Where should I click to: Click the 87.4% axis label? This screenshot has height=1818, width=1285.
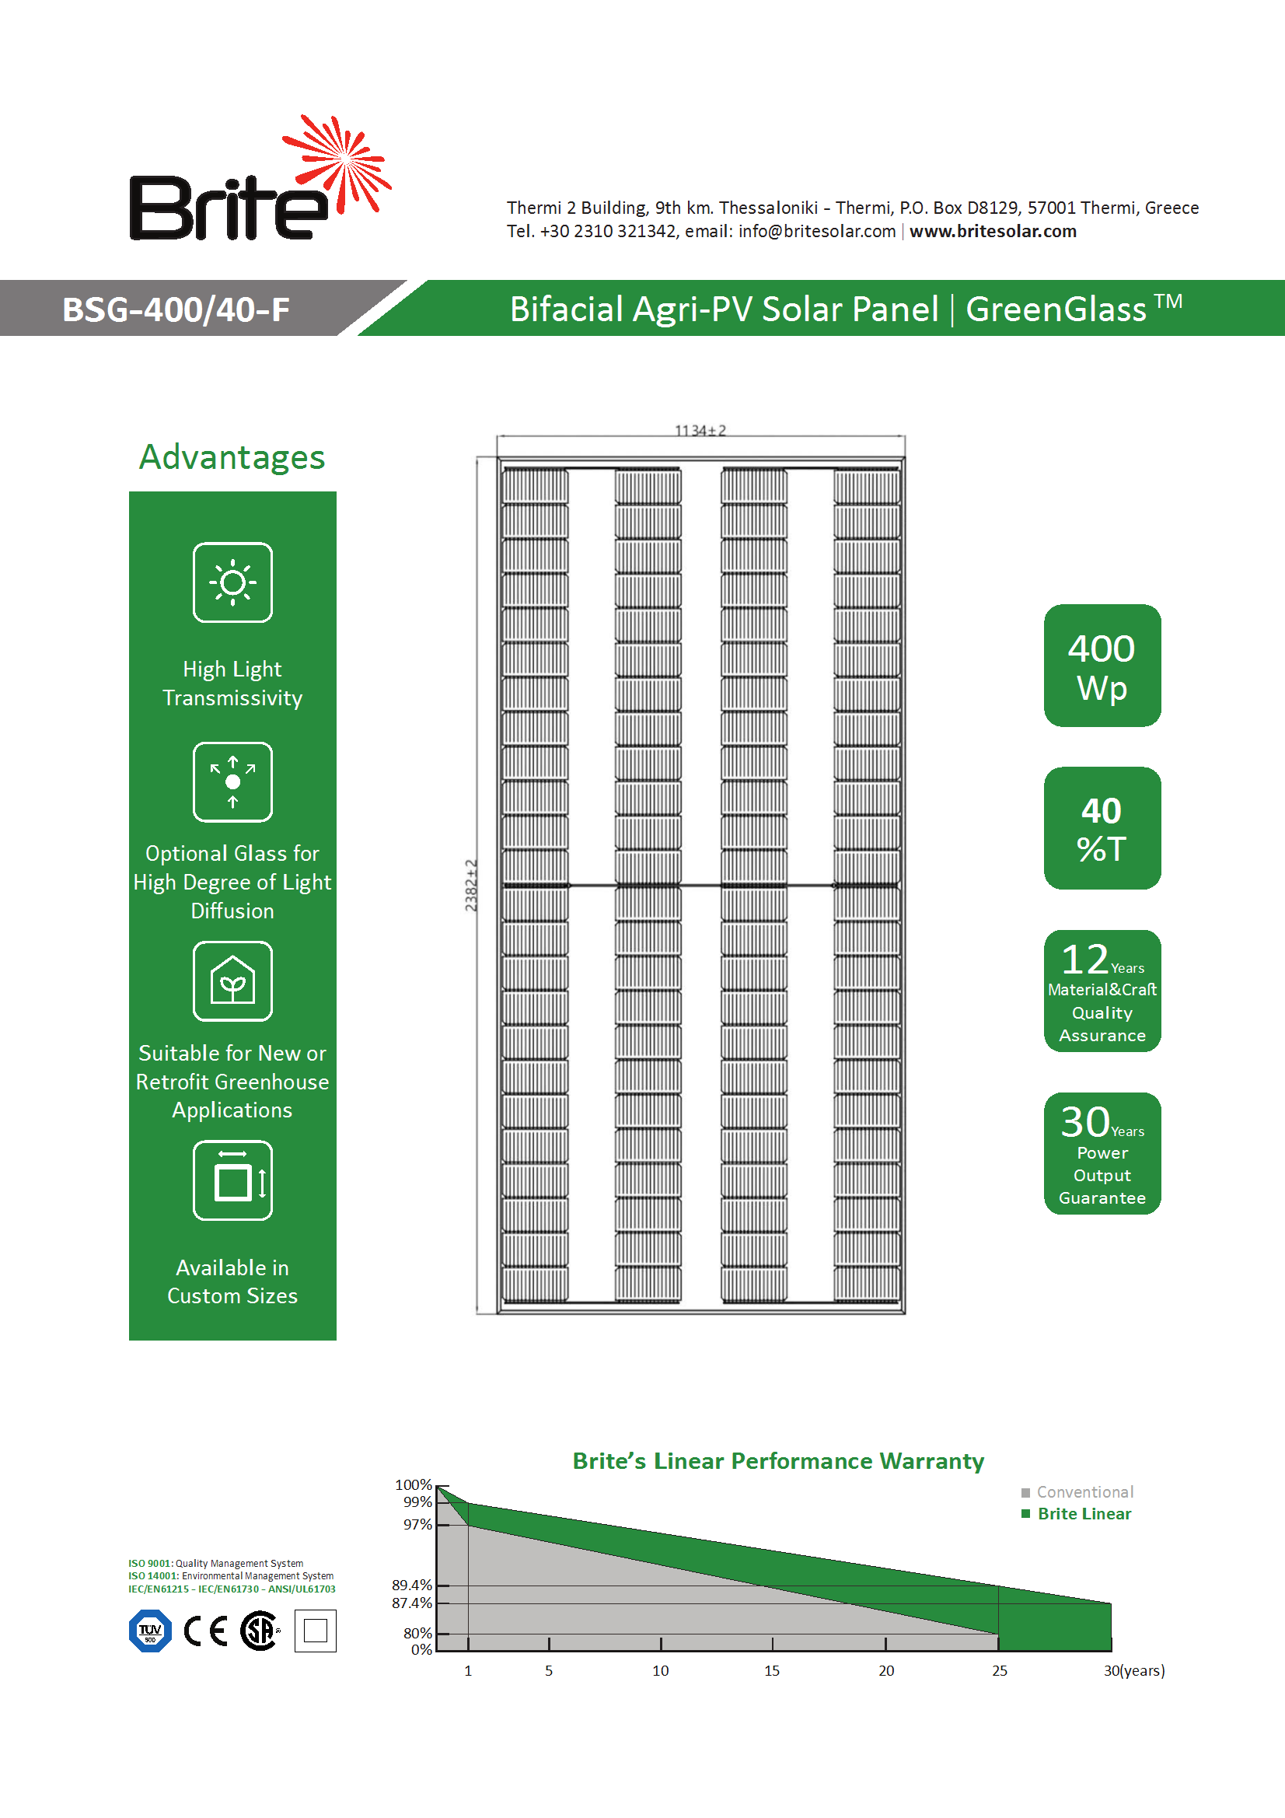click(x=412, y=1603)
